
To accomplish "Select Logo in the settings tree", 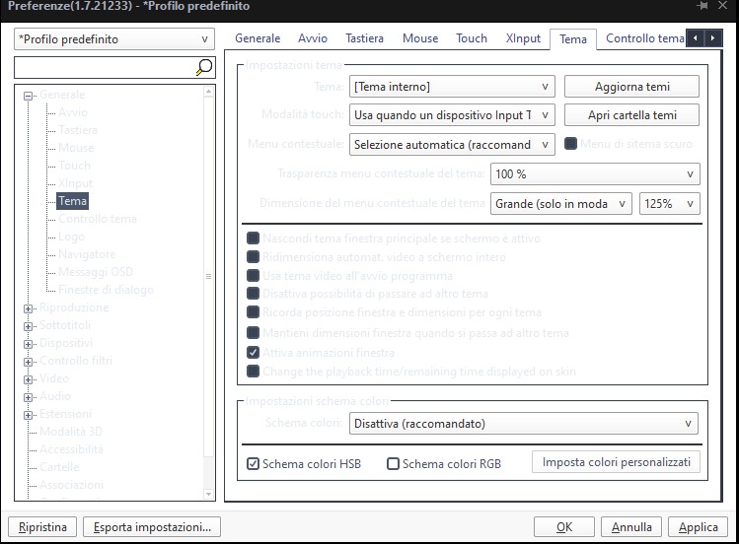I will click(x=72, y=237).
